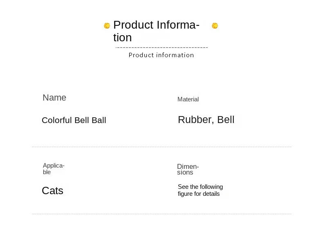Viewport: 323px width, 233px height.
Task: Select the word "Bell" in material value
Action: (226, 120)
